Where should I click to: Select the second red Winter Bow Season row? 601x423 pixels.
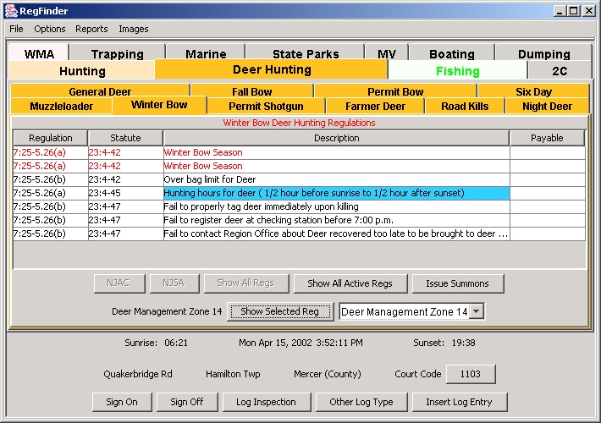click(299, 166)
